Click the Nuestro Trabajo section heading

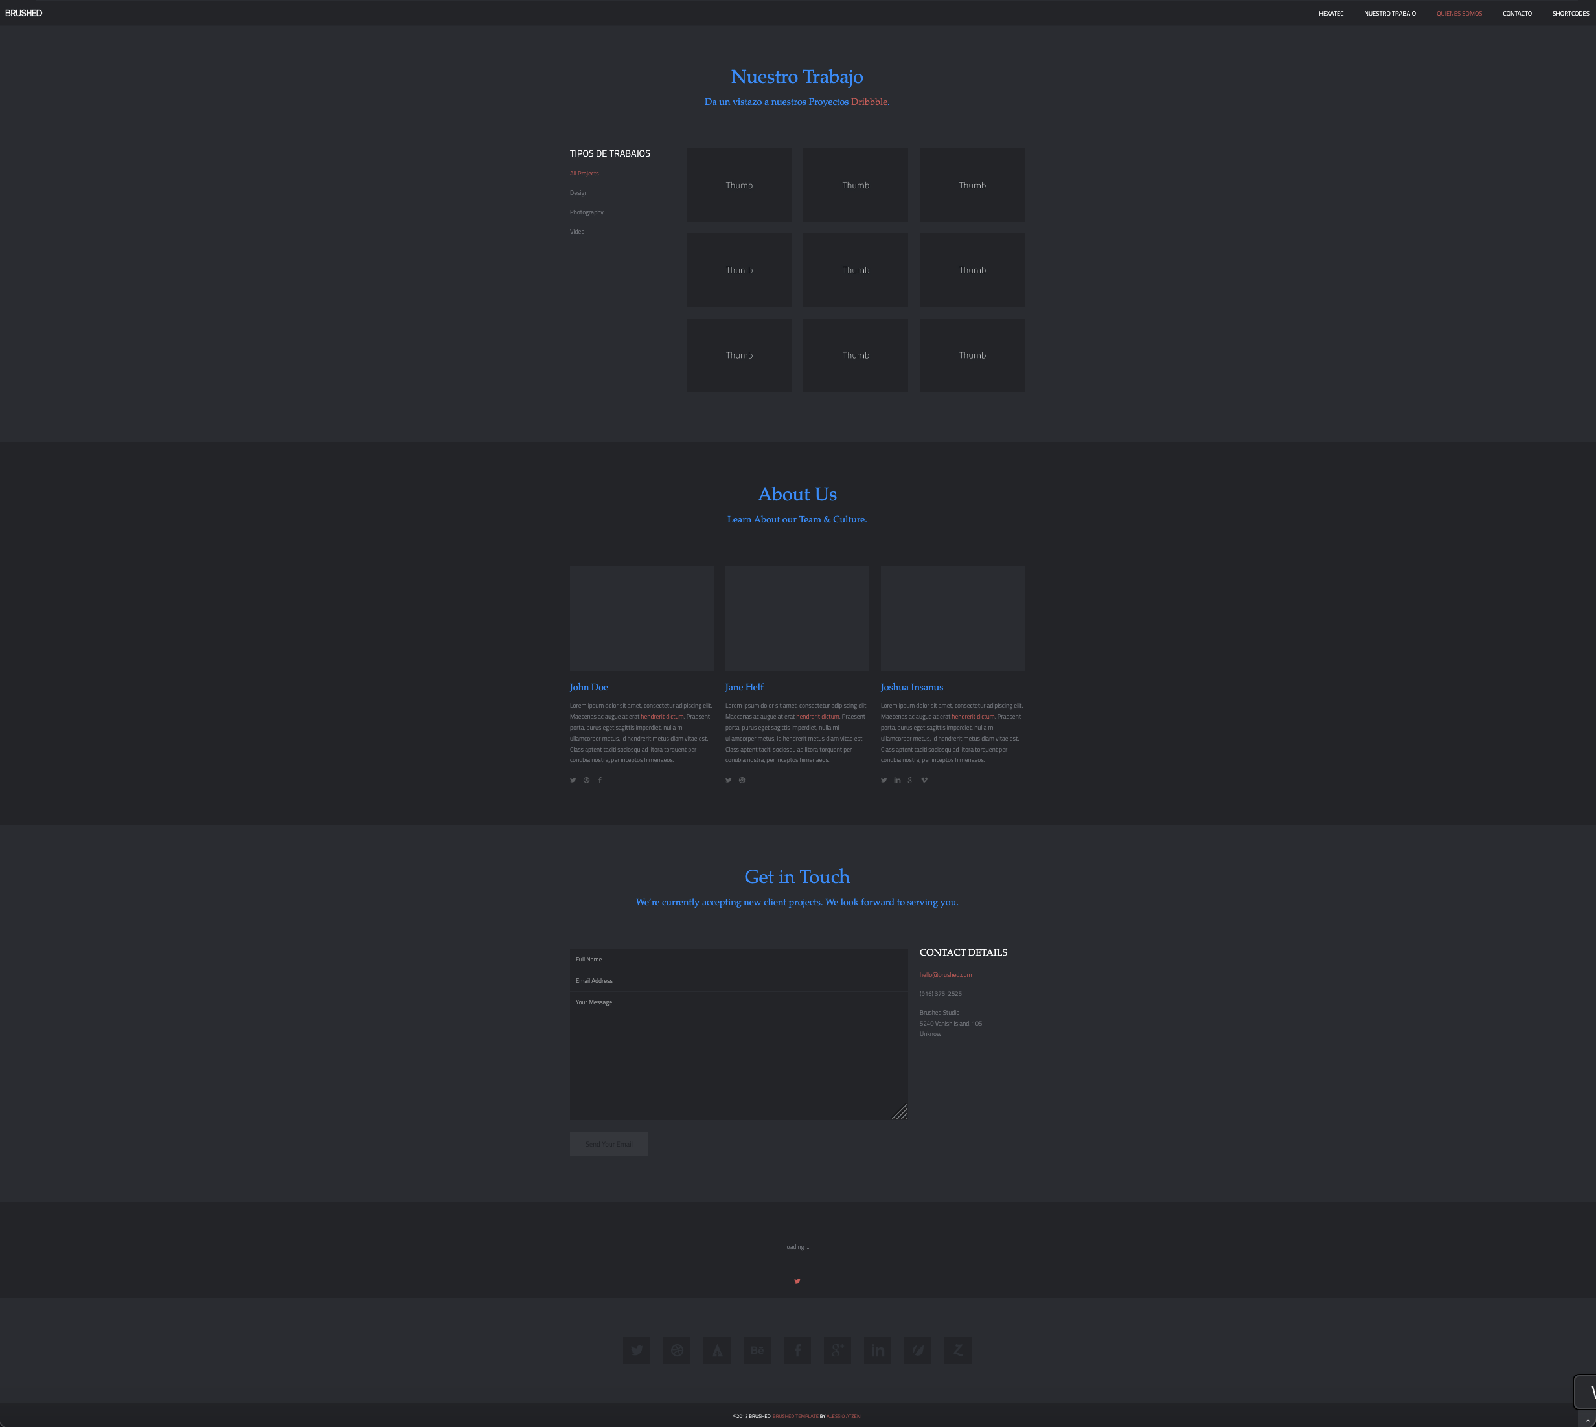point(797,77)
